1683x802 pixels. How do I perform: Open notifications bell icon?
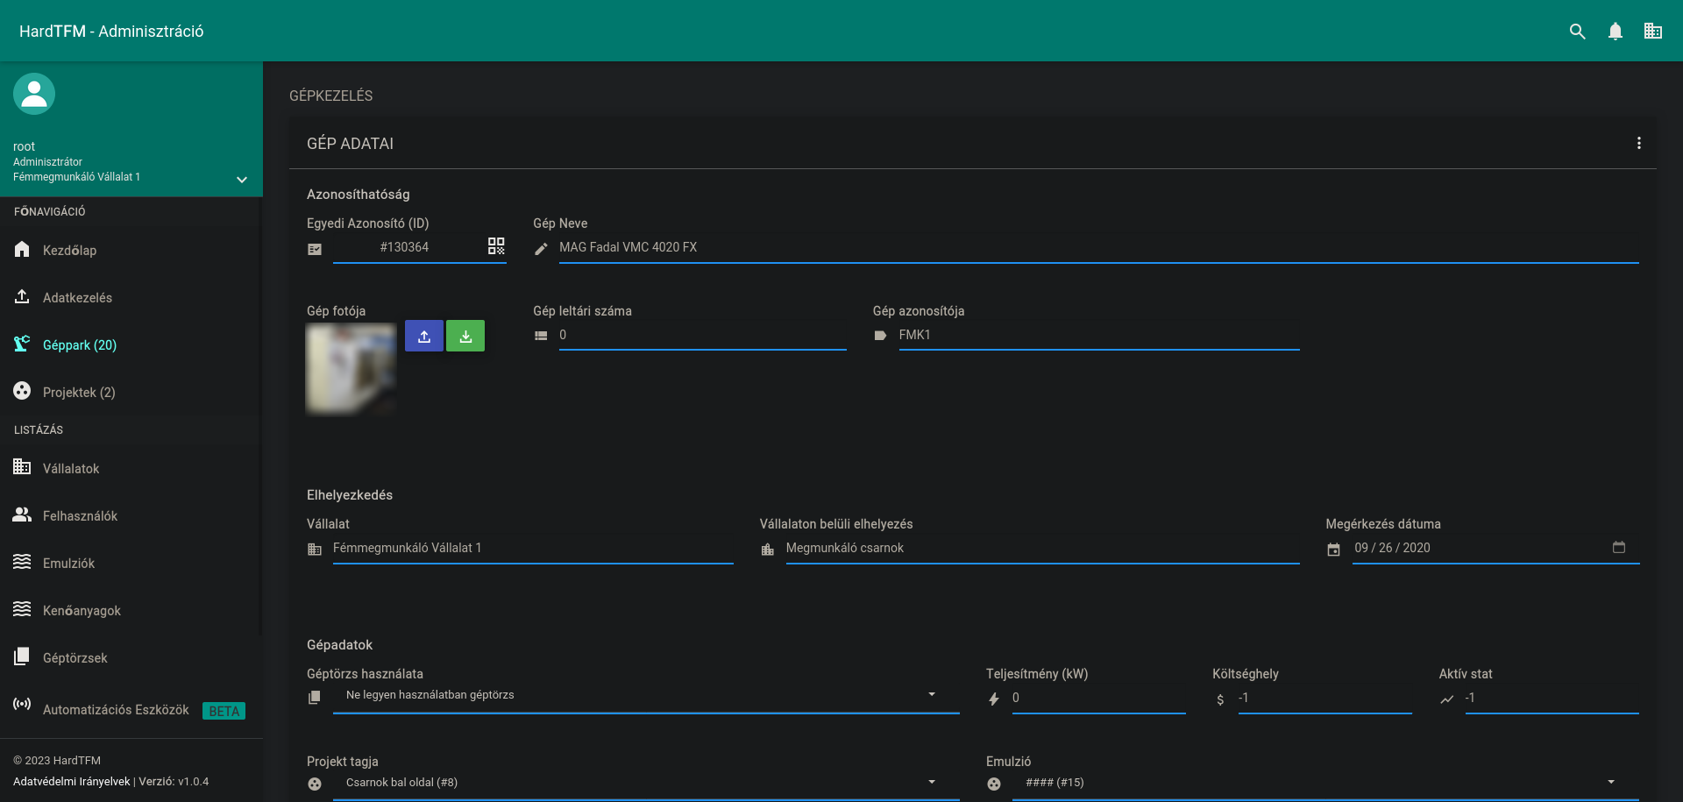[x=1616, y=31]
